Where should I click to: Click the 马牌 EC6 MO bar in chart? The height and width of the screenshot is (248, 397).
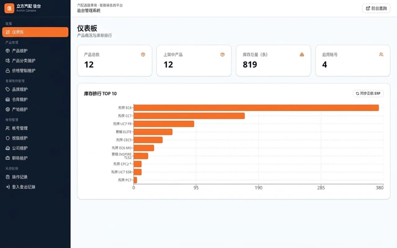pos(144,148)
